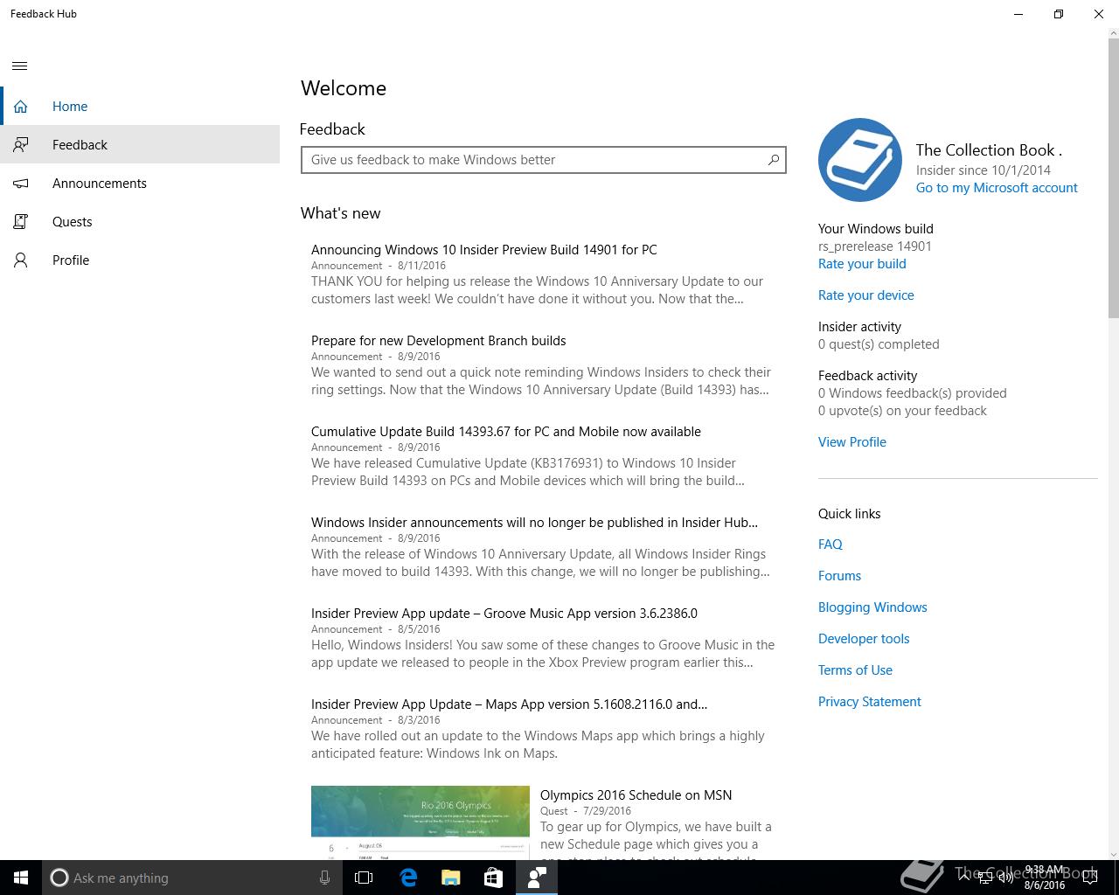Open the Privacy Statement link
The height and width of the screenshot is (895, 1119).
click(x=870, y=702)
